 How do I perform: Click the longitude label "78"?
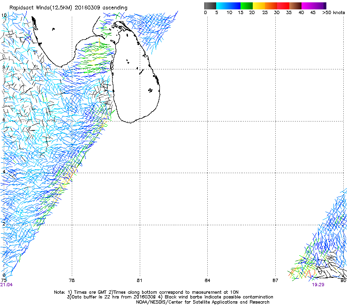click(72, 281)
